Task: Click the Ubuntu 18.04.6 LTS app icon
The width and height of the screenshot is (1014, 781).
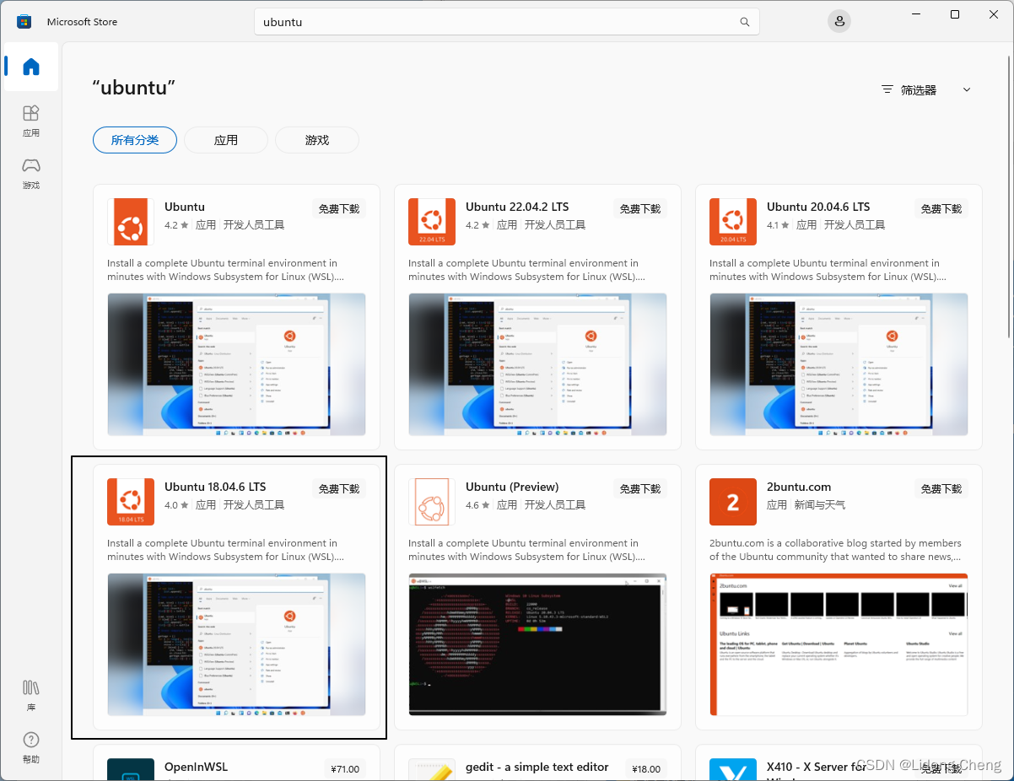Action: pyautogui.click(x=131, y=502)
